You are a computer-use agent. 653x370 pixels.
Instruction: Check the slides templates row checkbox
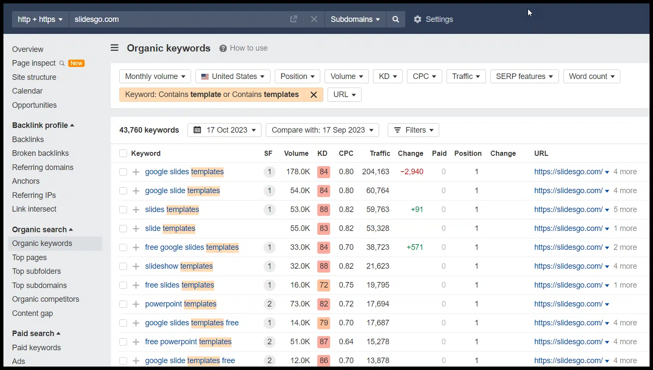coord(123,209)
